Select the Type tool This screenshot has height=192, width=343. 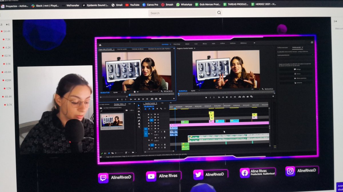tap(139, 127)
